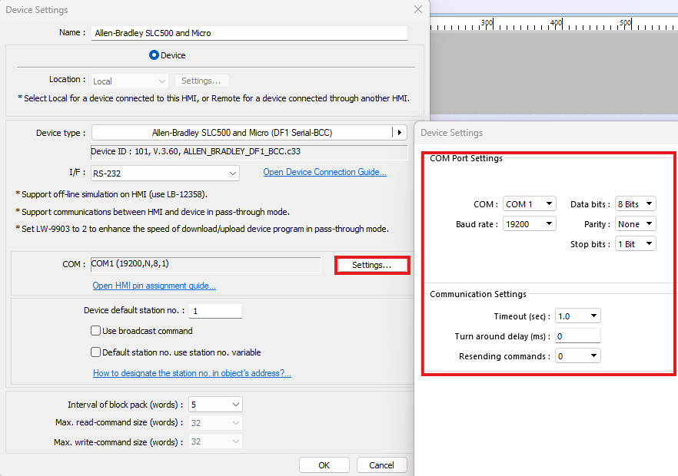Select the Device radio button

(x=154, y=55)
